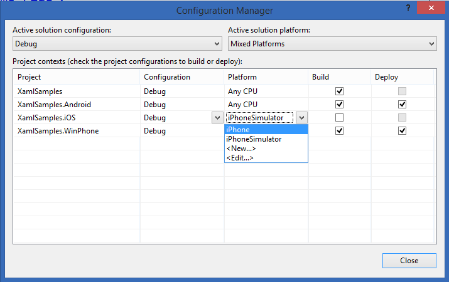Click the disabled Deploy box for XamlSamples
The height and width of the screenshot is (282, 449).
pyautogui.click(x=402, y=91)
